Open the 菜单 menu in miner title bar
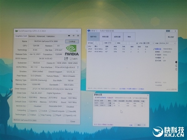 pyautogui.click(x=168, y=31)
